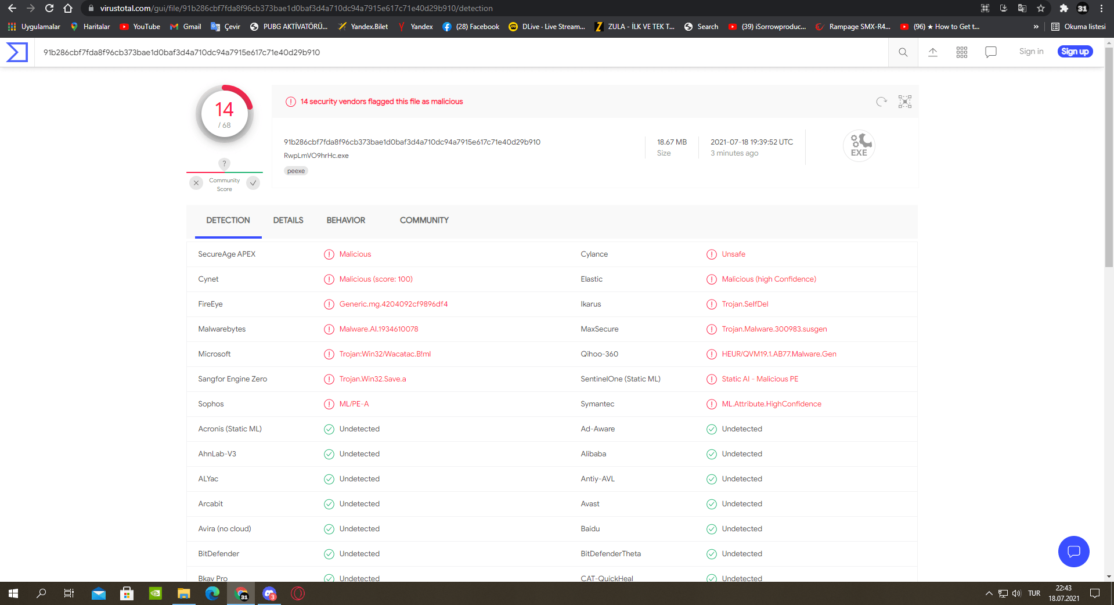Open the Okuma listesi reading list
The width and height of the screenshot is (1114, 605).
point(1079,27)
